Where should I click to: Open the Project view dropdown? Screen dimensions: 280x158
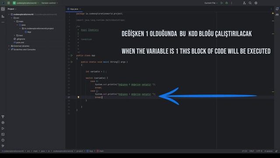[x=12, y=9]
